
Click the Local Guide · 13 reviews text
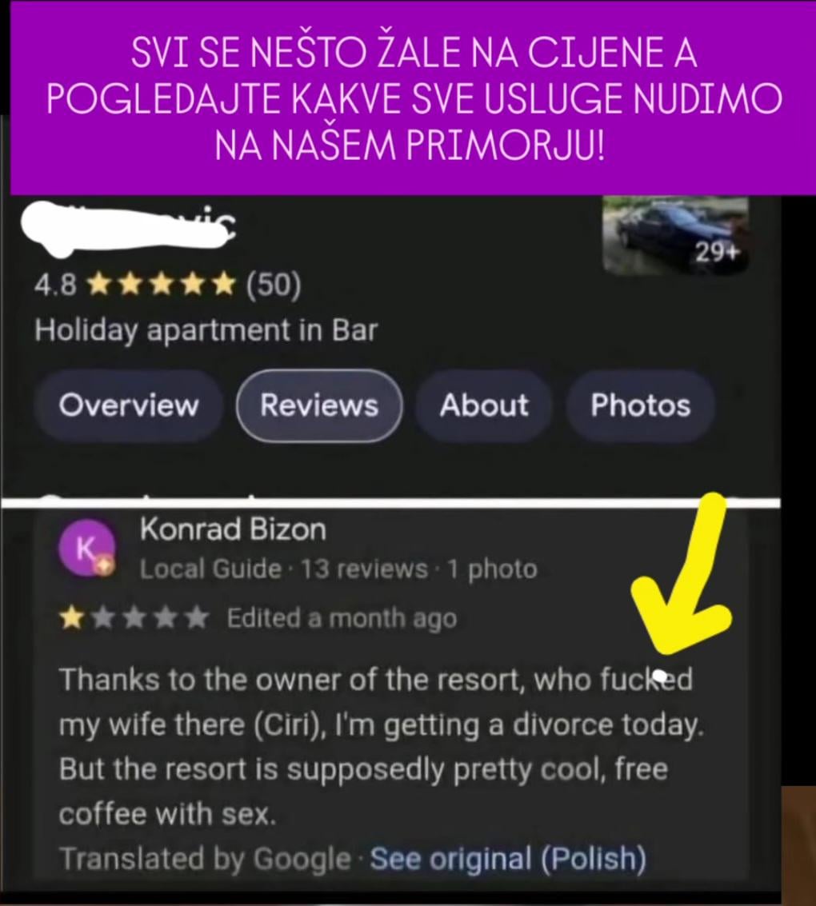pos(283,569)
